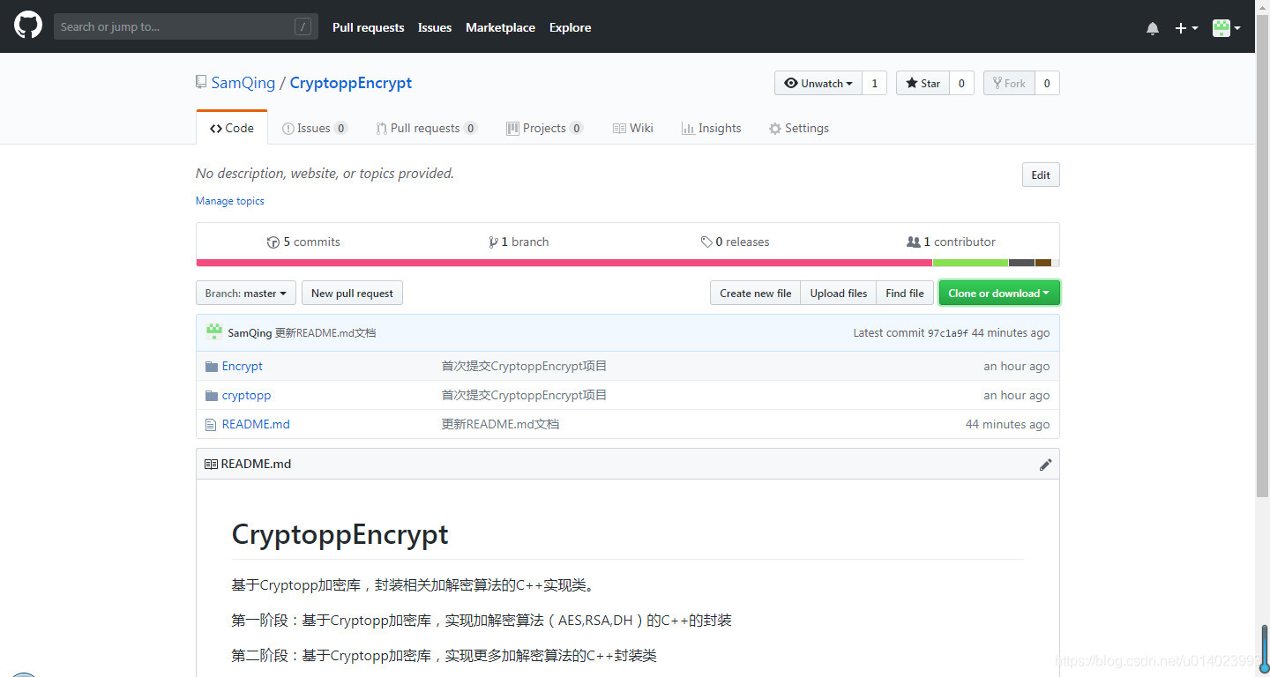Open the commit hash 97c1a9f
Image resolution: width=1270 pixels, height=677 pixels.
pos(948,333)
